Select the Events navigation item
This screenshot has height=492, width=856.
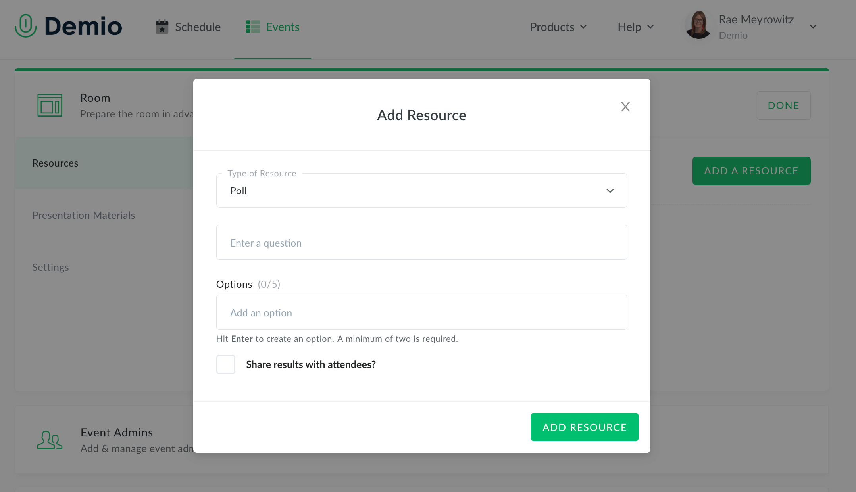coord(283,27)
